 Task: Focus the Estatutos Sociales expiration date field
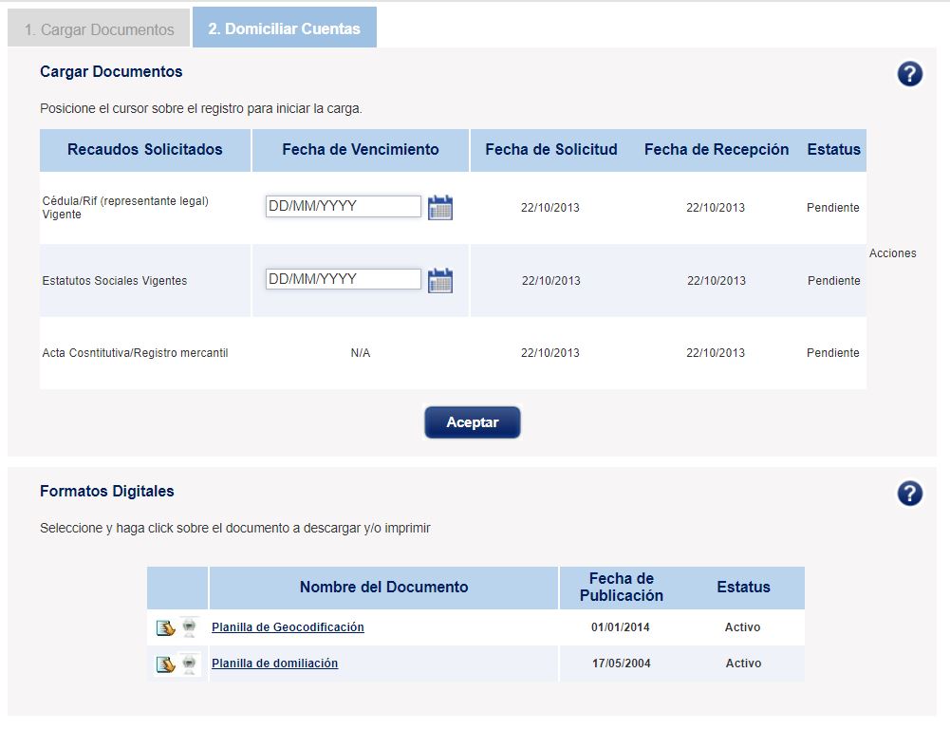pyautogui.click(x=343, y=279)
